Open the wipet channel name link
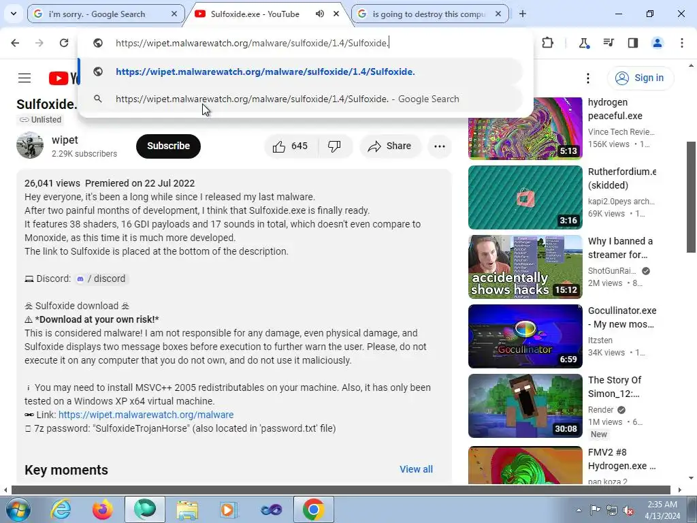This screenshot has height=523, width=697. [65, 140]
